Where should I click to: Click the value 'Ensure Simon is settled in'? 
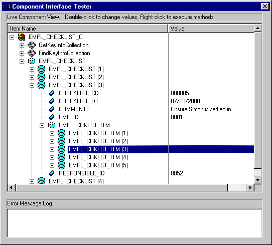(x=201, y=109)
